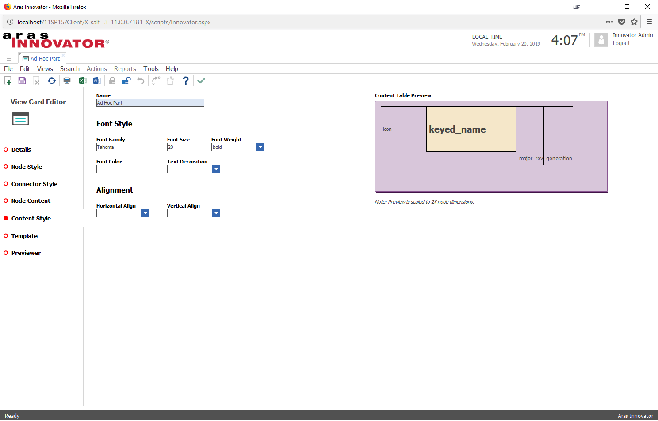Unlock the item with blue padlock icon
Image resolution: width=658 pixels, height=421 pixels.
point(126,80)
